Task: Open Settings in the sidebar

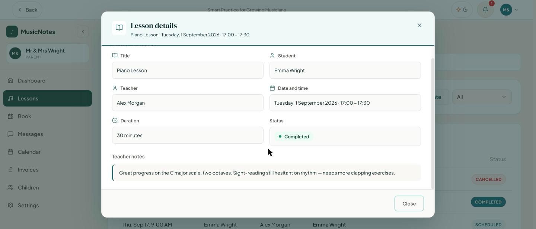Action: pyautogui.click(x=47, y=205)
